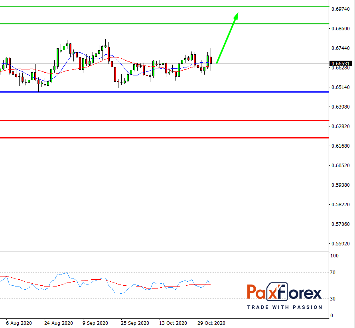Click the RSI 100 scale label
The width and height of the screenshot is (355, 328).
pyautogui.click(x=334, y=256)
